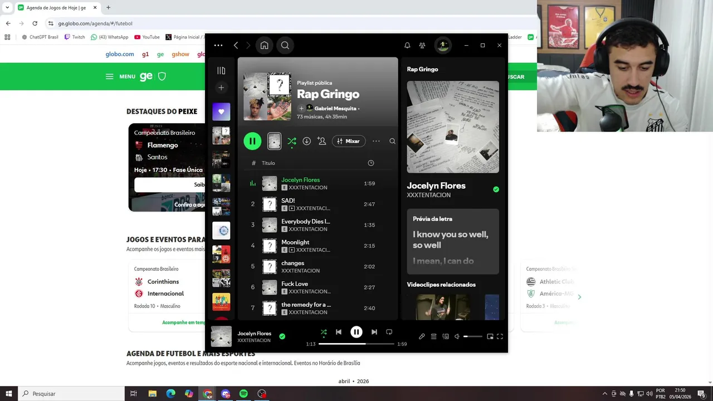Screen dimensions: 713x401
Task: Open Gabriel Mesquita profile link
Action: click(x=335, y=109)
